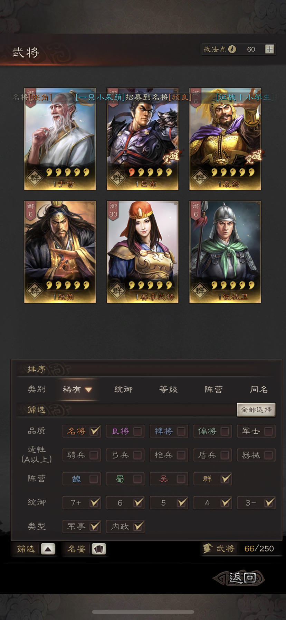
Task: Sort generals by 等级
Action: click(169, 389)
